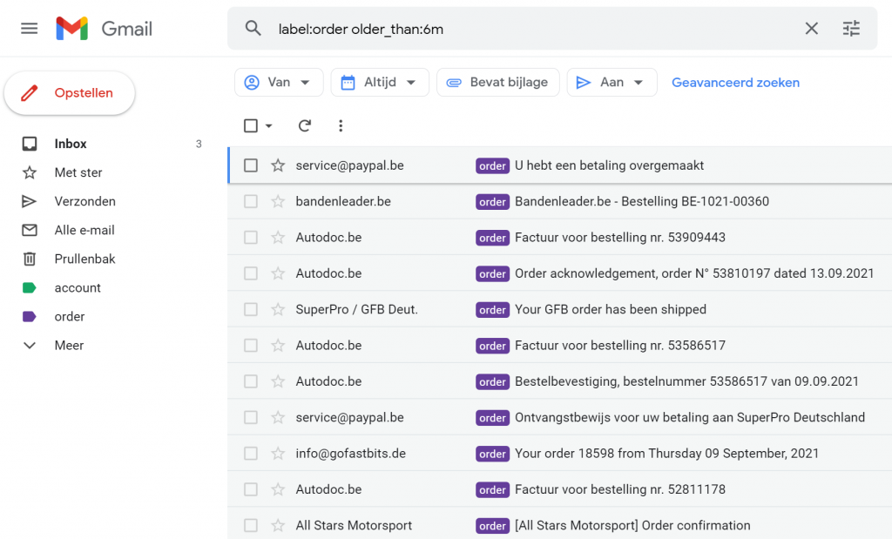Clear the search query with the X
Screen dimensions: 892x539
click(811, 29)
